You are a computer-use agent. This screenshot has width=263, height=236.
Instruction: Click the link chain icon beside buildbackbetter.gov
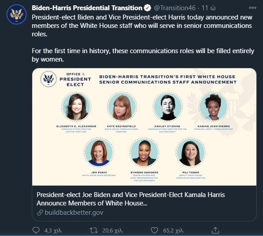(40, 213)
